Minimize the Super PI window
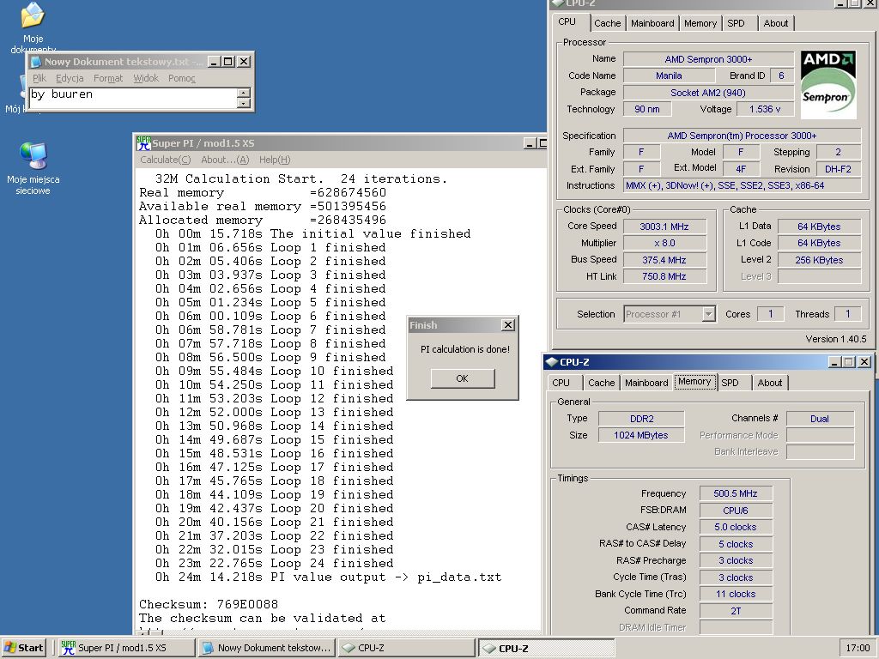The image size is (879, 659). [530, 143]
